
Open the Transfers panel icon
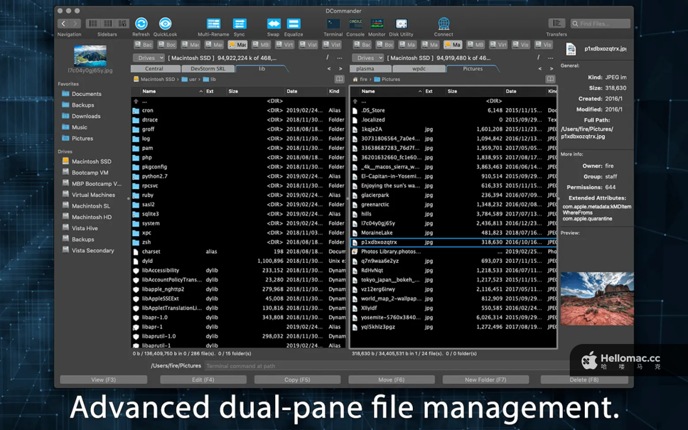(556, 23)
